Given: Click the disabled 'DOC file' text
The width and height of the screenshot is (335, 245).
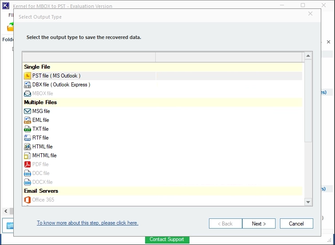Looking at the screenshot, I should [x=41, y=173].
